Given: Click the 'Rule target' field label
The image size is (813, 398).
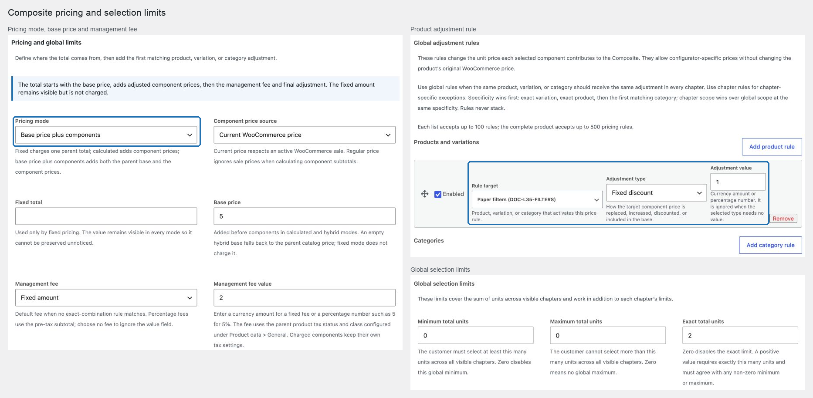Looking at the screenshot, I should [x=484, y=186].
